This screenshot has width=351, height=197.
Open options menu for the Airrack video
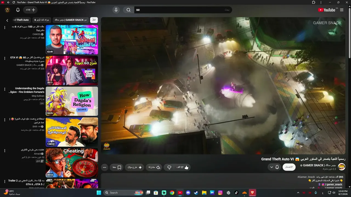click(x=5, y=151)
